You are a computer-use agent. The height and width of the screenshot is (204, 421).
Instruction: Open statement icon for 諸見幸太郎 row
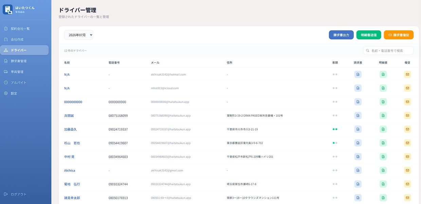[x=383, y=198]
